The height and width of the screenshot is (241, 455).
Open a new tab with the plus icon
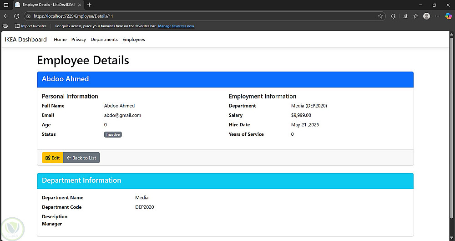click(x=89, y=5)
